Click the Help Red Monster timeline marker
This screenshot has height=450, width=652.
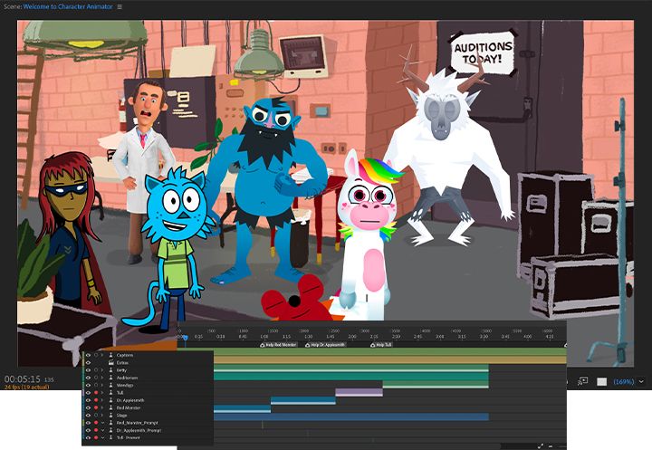[278, 345]
